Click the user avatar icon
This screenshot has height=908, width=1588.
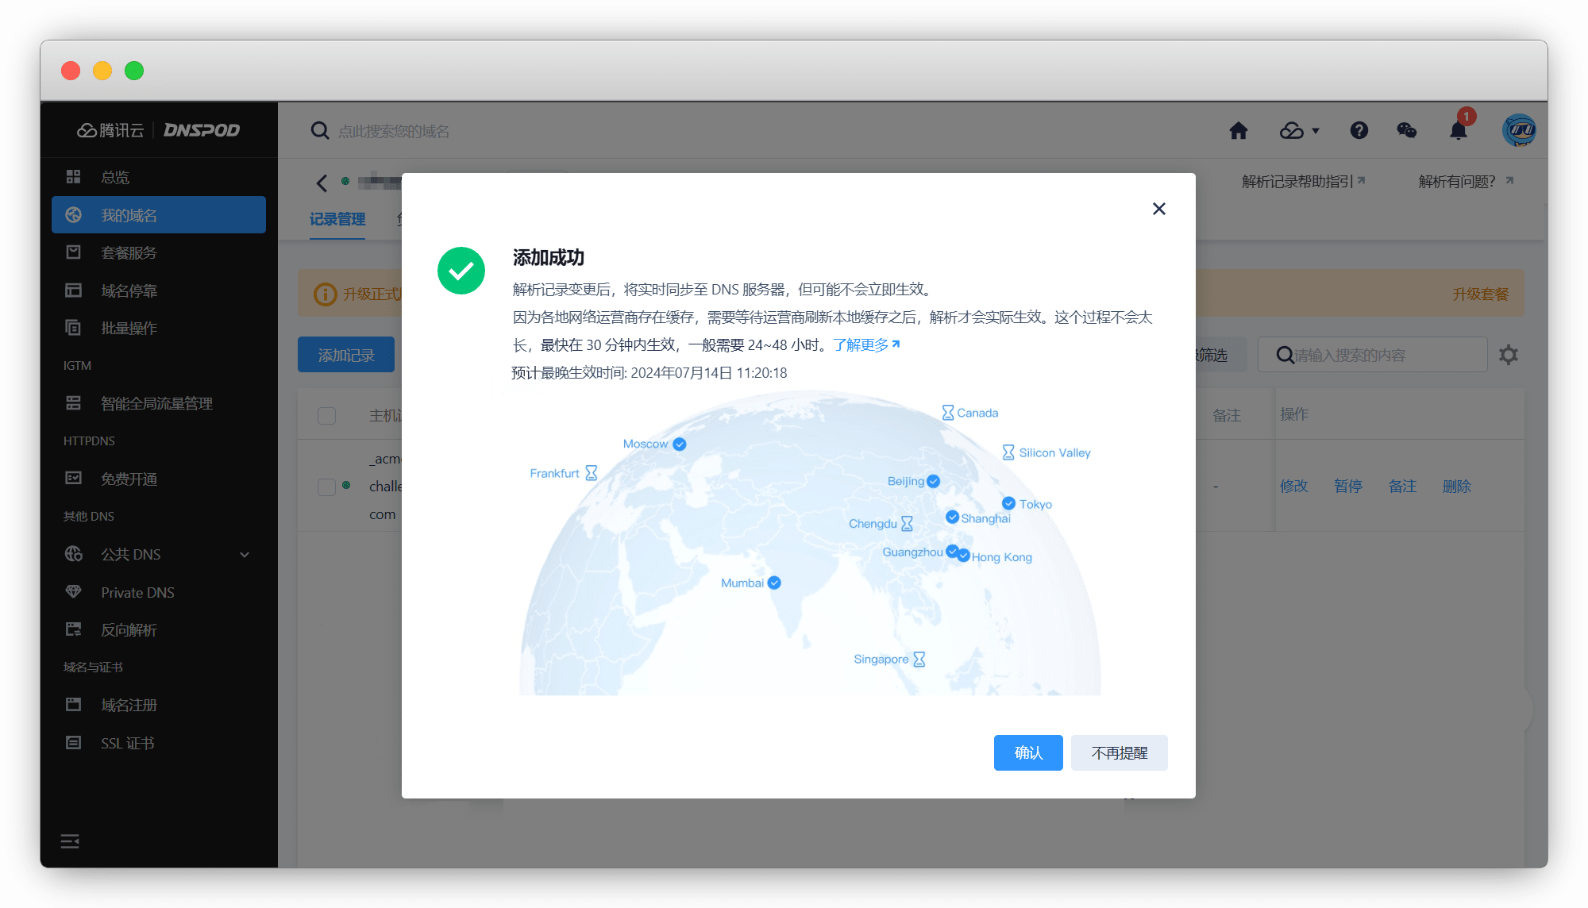pyautogui.click(x=1518, y=131)
